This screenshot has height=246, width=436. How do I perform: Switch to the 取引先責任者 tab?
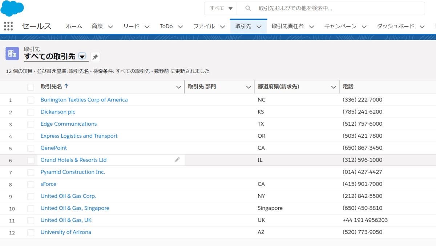288,26
